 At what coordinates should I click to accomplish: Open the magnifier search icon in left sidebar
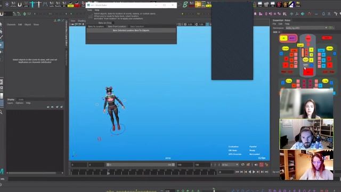1,113
